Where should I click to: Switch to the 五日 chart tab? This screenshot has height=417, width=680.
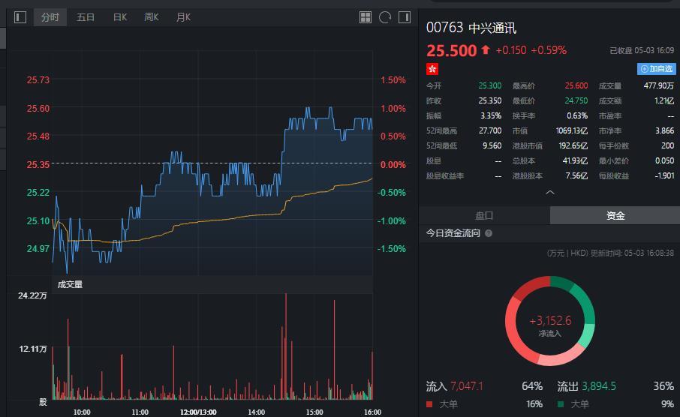pyautogui.click(x=86, y=17)
